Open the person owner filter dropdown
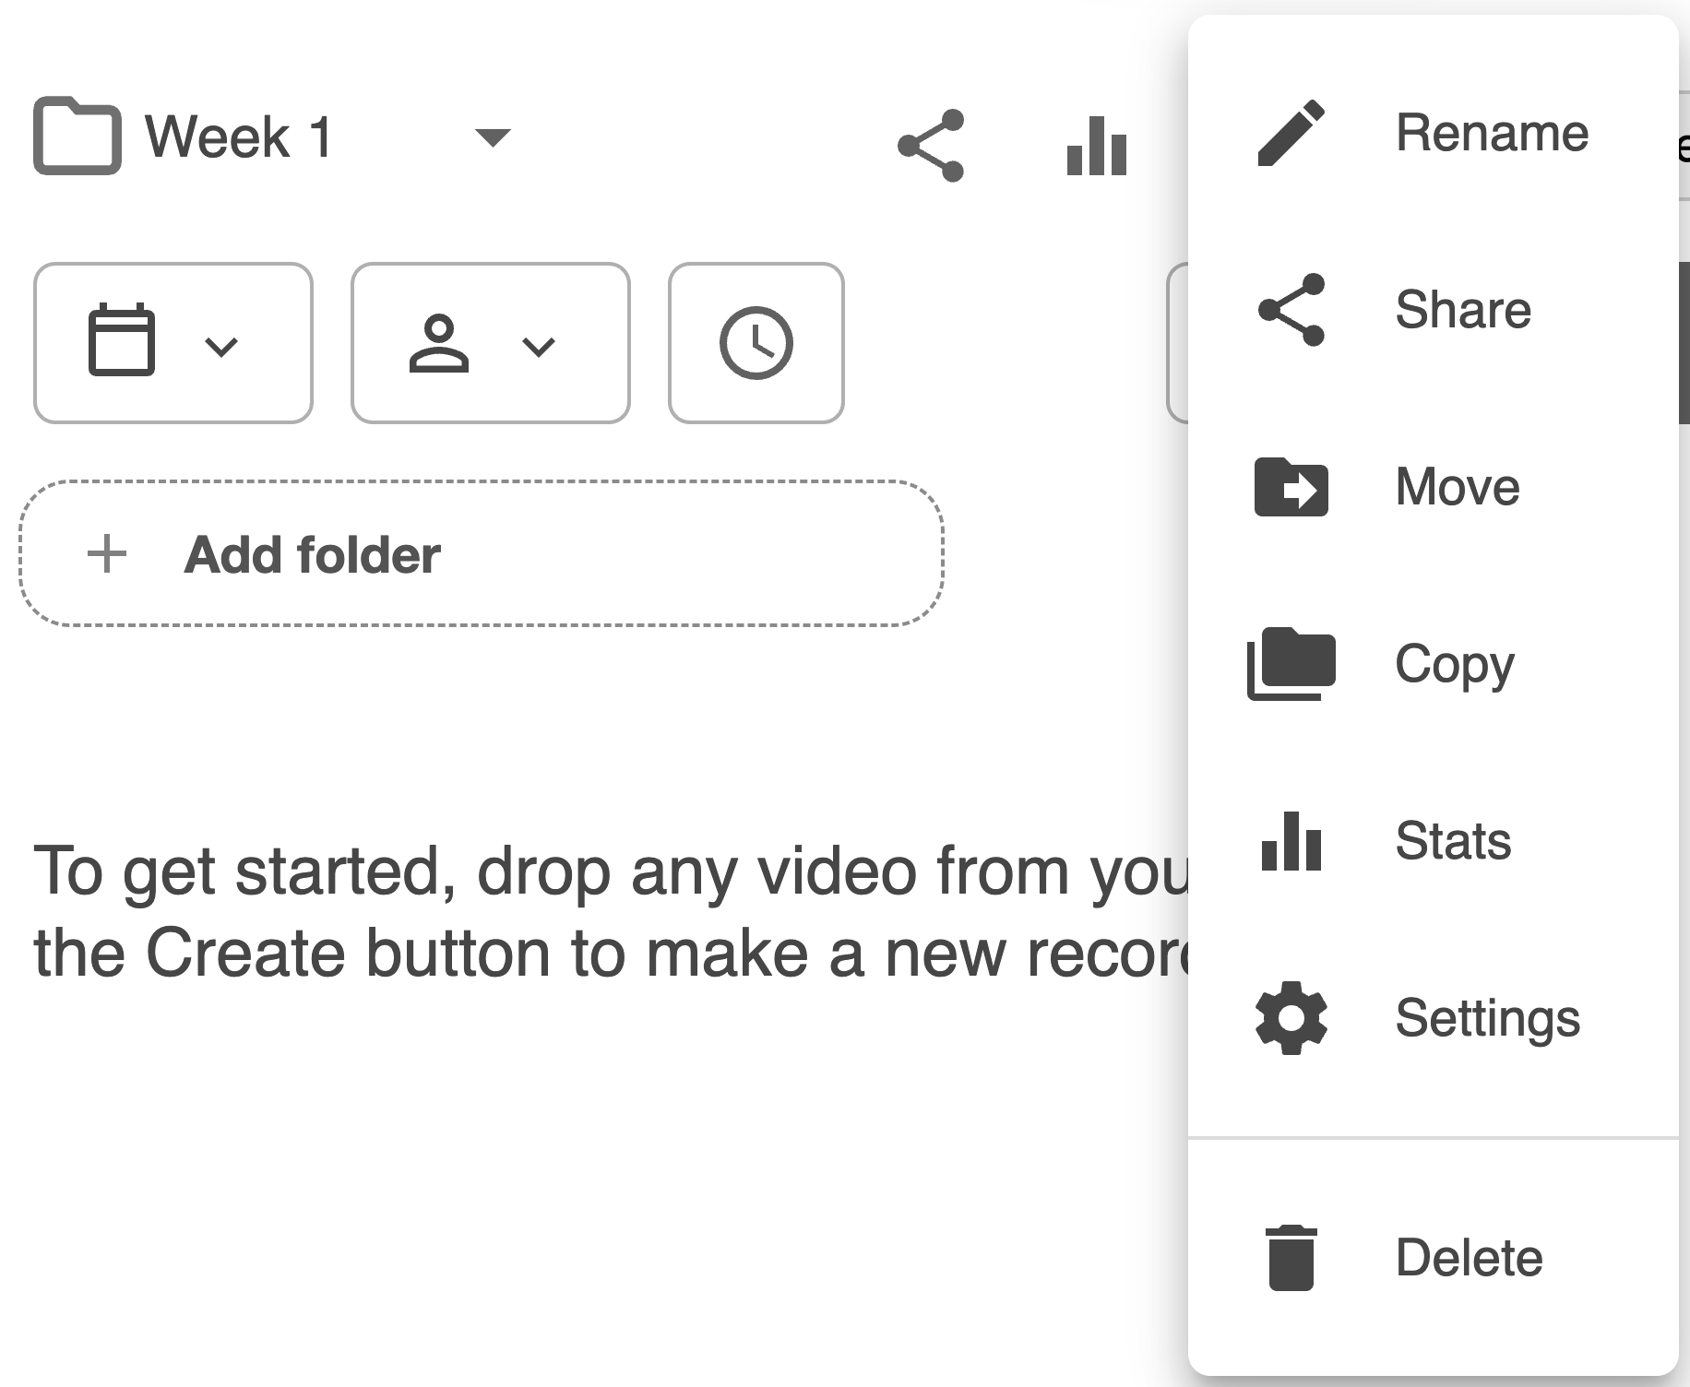 coord(490,343)
